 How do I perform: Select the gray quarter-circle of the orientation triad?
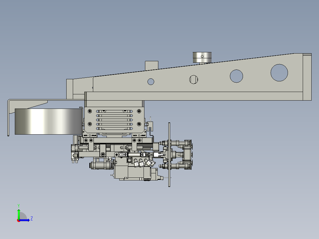coord(22,215)
